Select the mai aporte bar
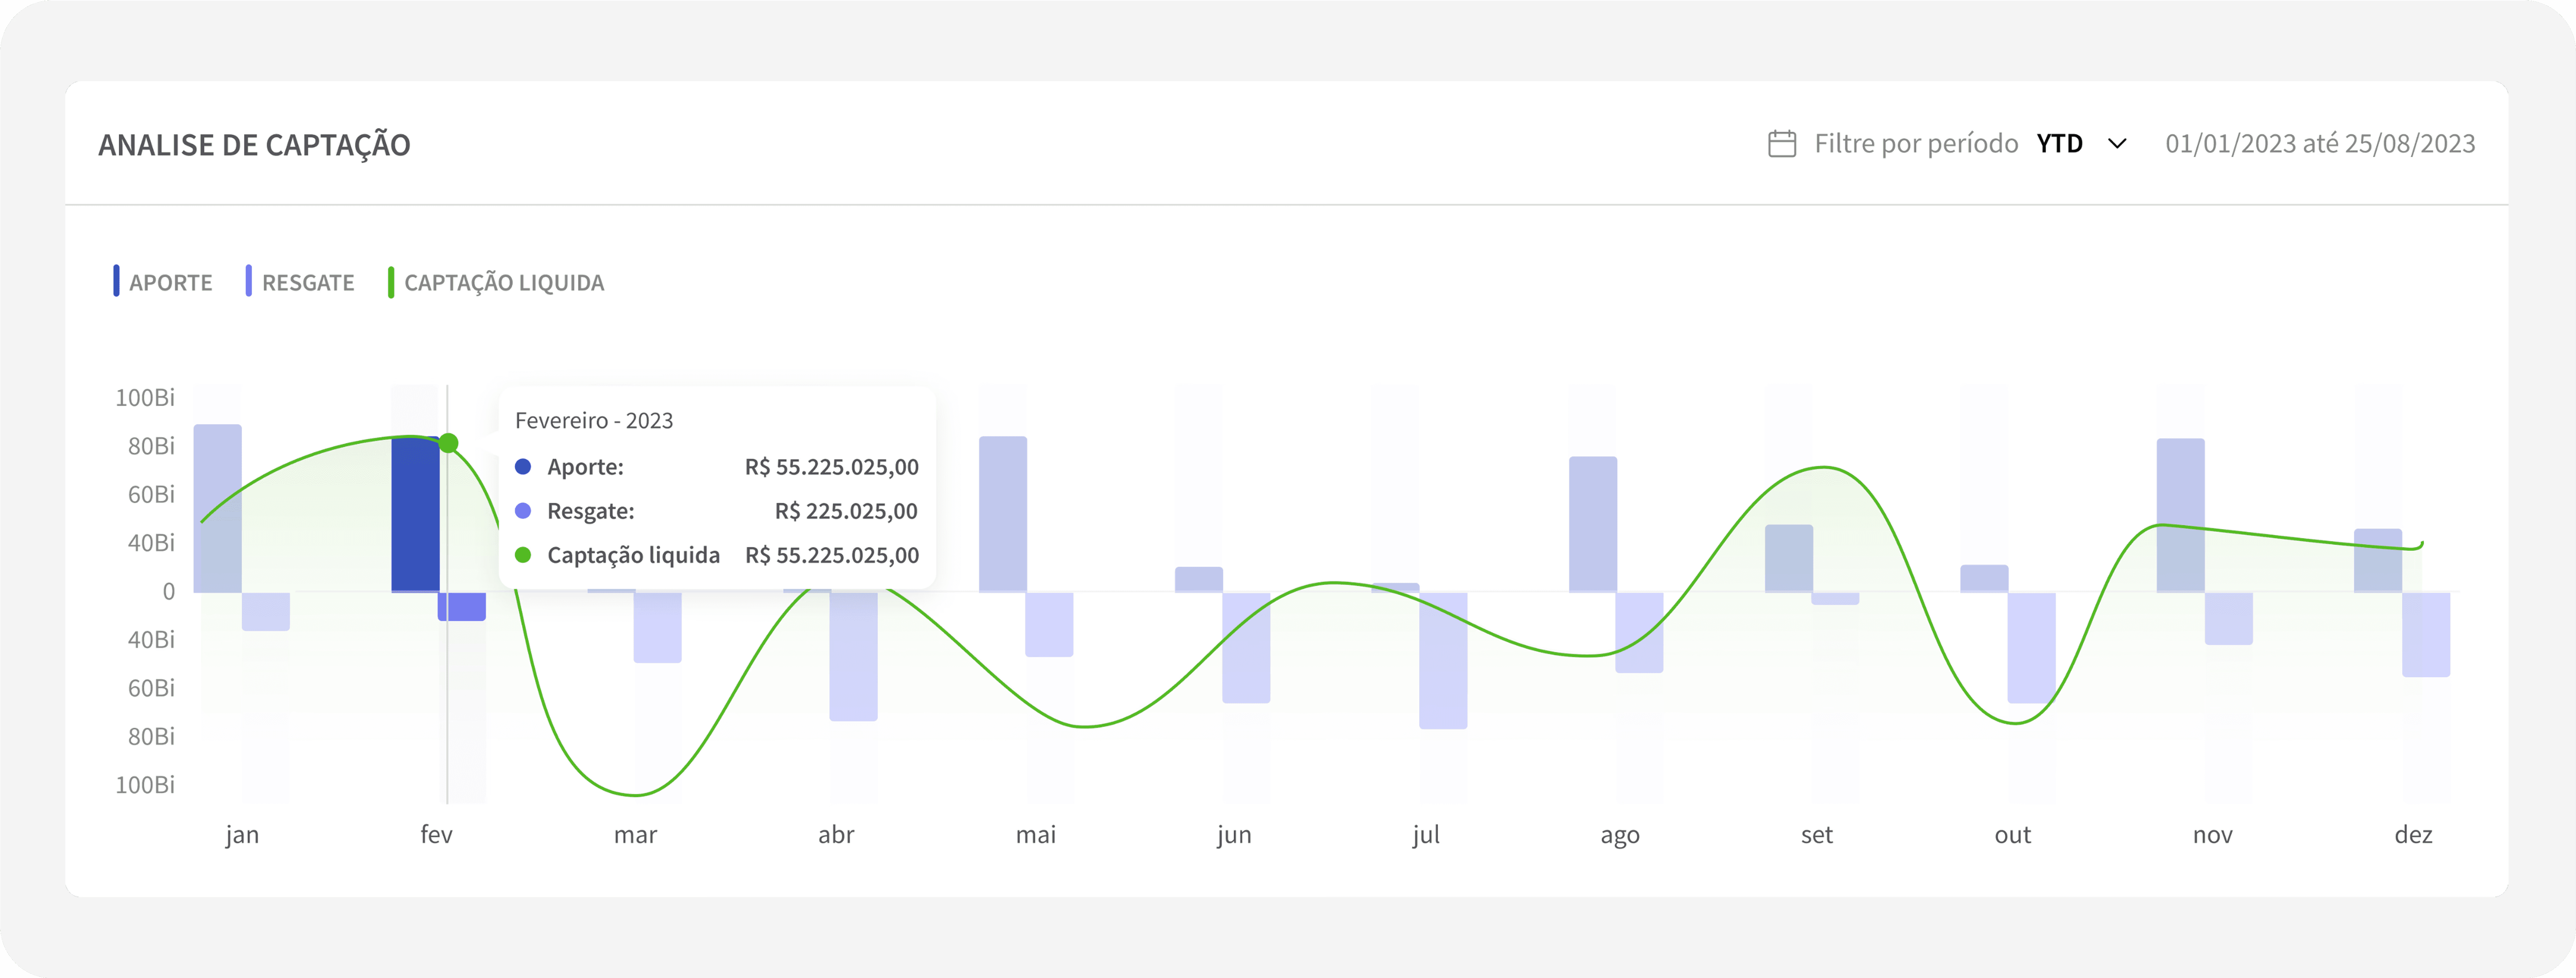The width and height of the screenshot is (2576, 978). click(x=1003, y=514)
